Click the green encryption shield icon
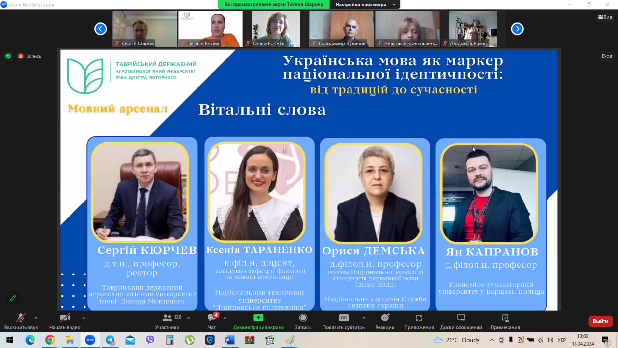 click(8, 56)
